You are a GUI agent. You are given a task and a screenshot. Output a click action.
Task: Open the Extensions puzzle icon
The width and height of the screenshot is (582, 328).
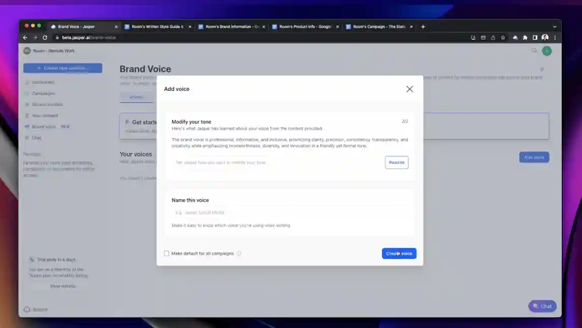click(x=525, y=38)
